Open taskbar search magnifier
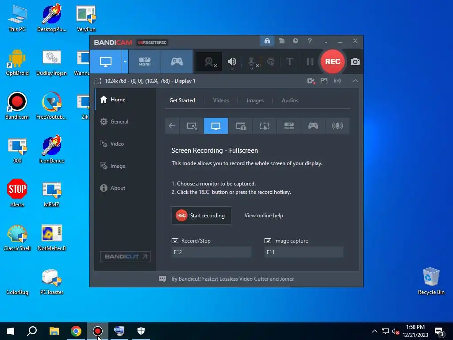 click(x=32, y=331)
